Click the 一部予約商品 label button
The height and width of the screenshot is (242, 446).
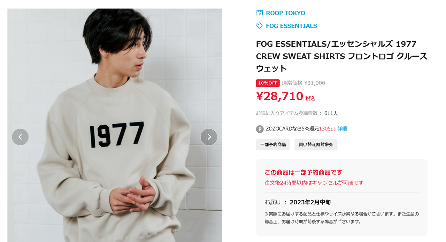point(273,145)
